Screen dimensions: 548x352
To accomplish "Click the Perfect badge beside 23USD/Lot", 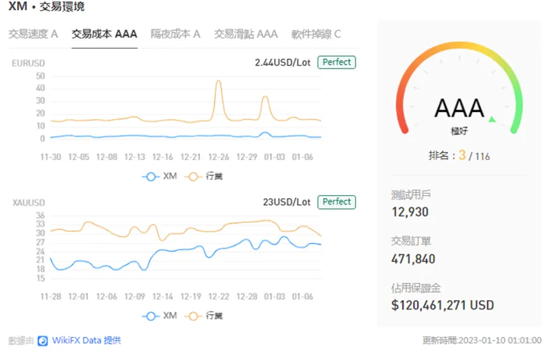I will 337,202.
